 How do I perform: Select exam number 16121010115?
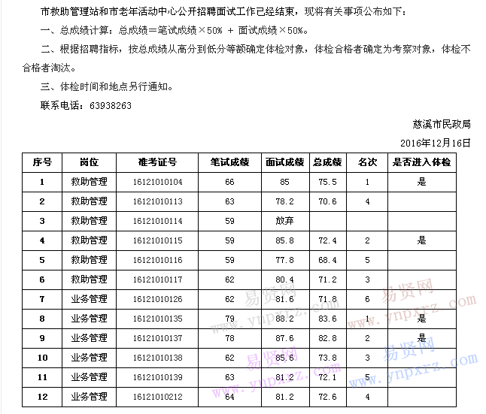157,240
